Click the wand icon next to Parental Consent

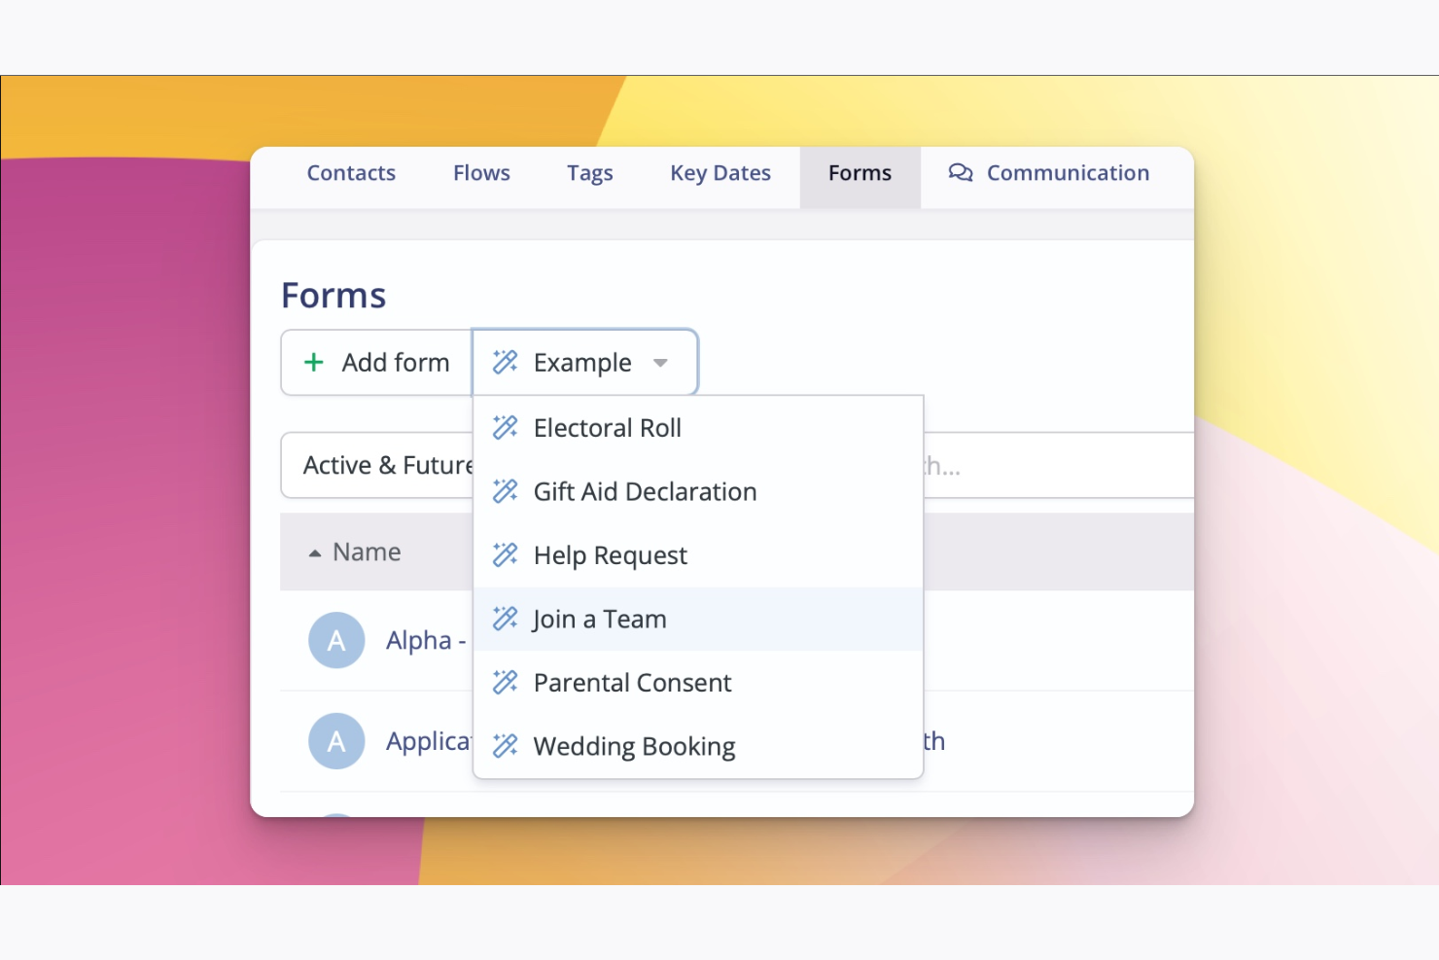point(506,682)
